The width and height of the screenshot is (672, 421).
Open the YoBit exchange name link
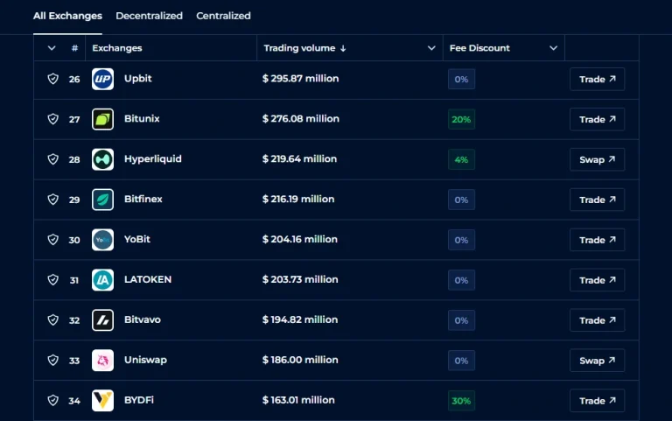pos(137,239)
